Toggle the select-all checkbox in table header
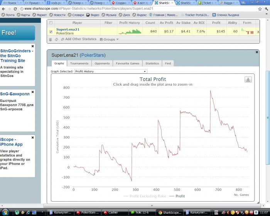 click(51, 23)
